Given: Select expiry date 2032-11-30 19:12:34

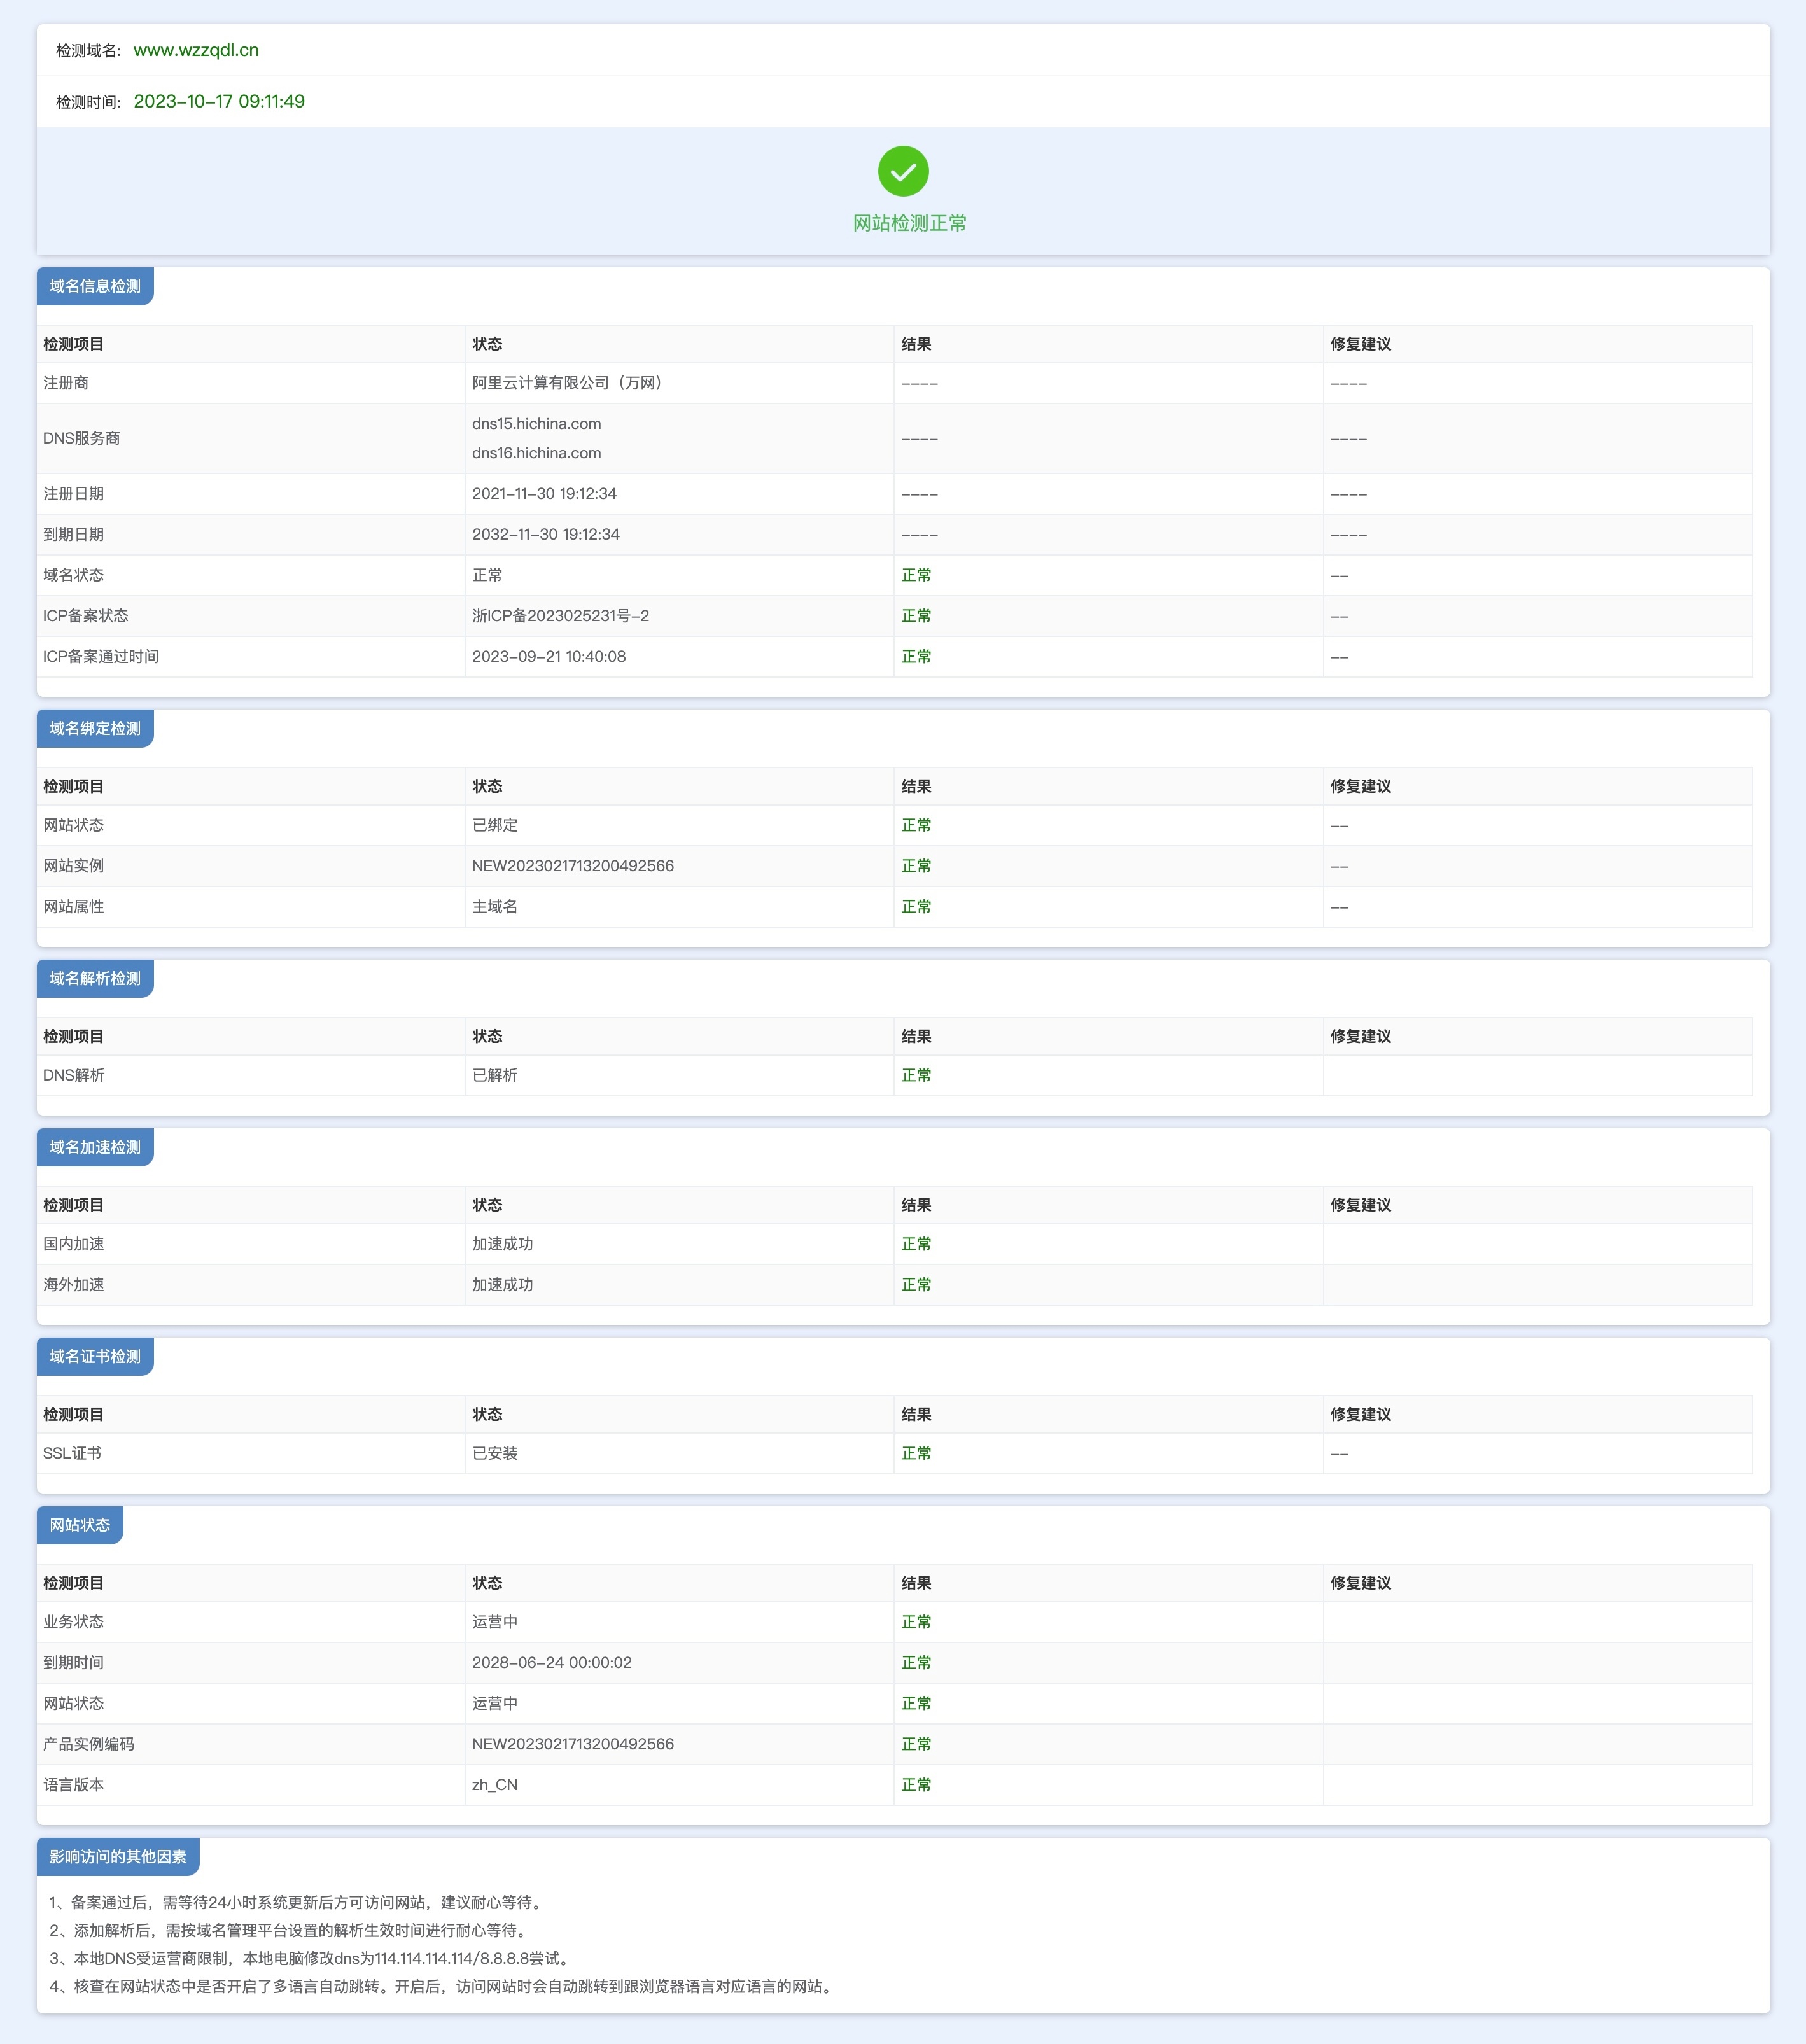Looking at the screenshot, I should coord(546,535).
